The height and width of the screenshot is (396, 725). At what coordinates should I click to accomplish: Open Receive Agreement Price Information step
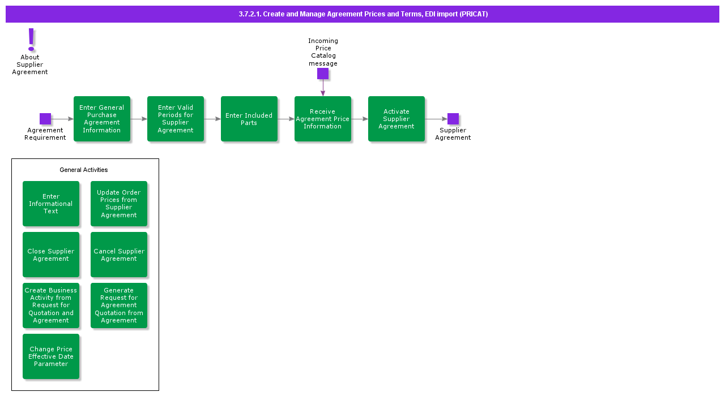pos(323,119)
